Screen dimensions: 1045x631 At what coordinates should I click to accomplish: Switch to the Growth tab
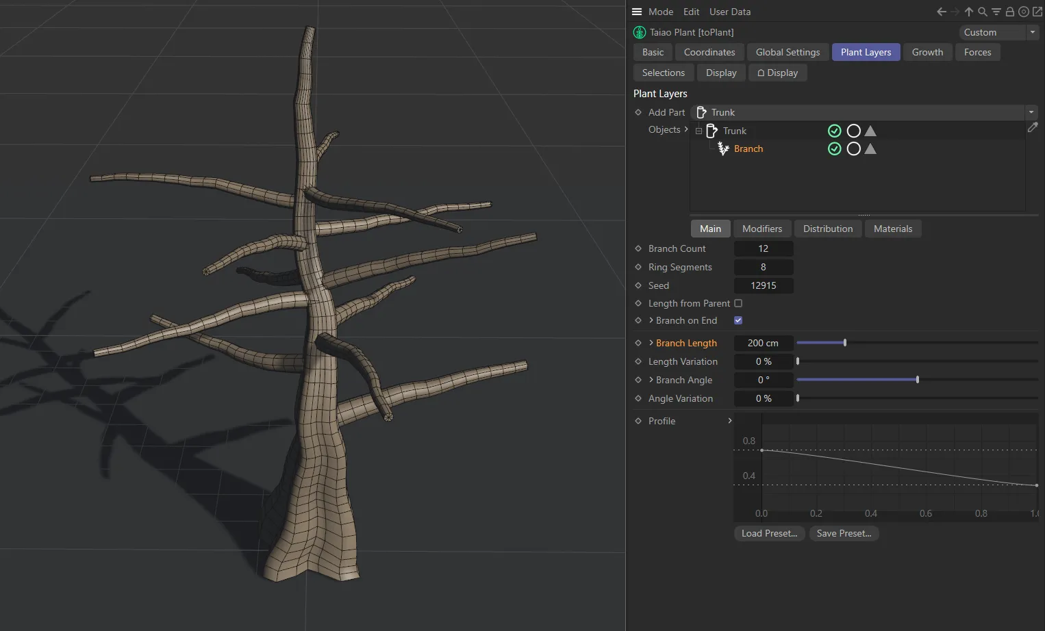[x=927, y=52]
